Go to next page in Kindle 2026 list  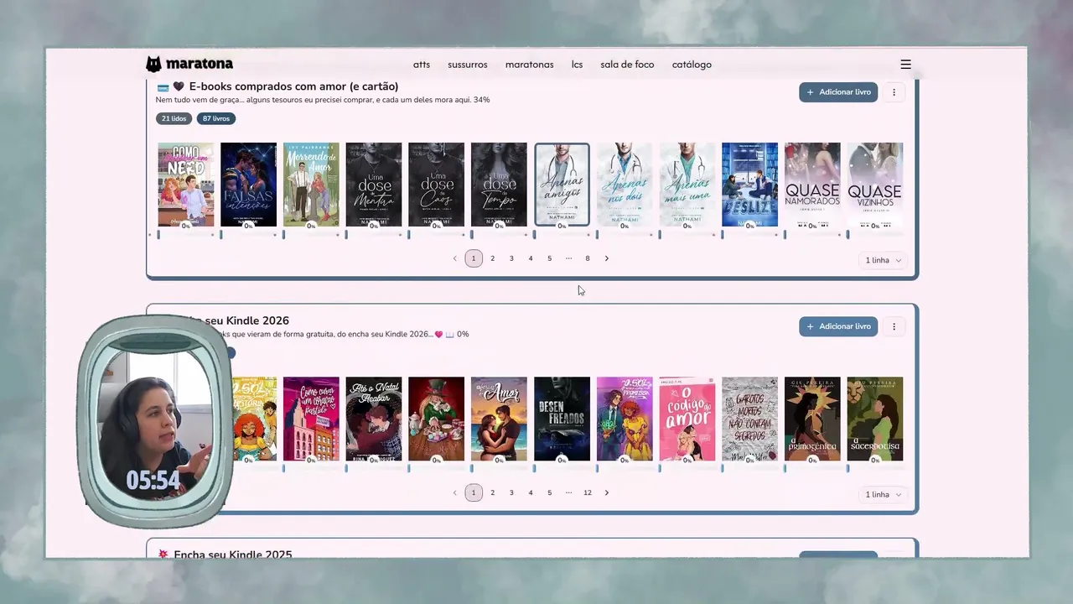607,492
